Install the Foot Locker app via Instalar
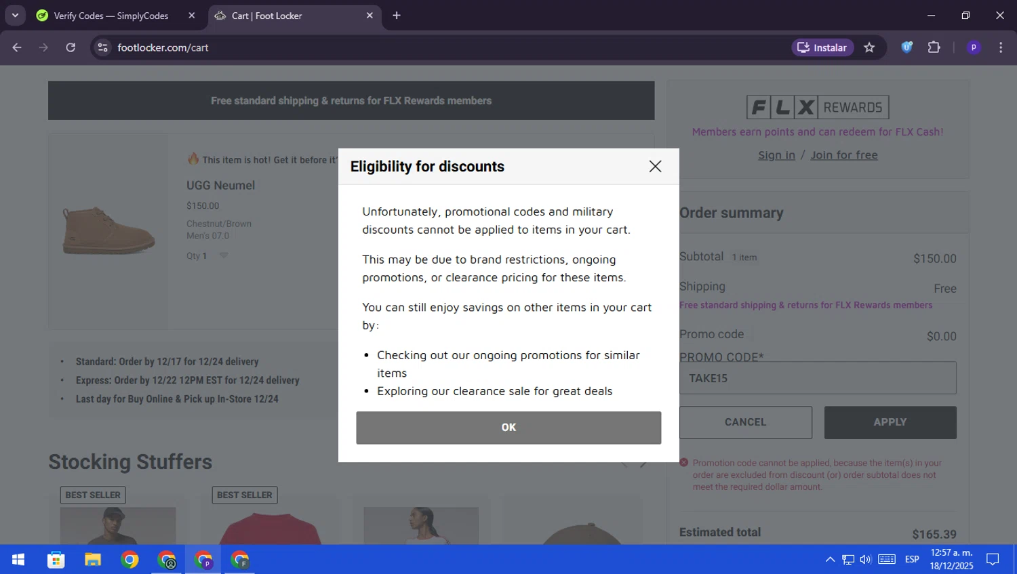The image size is (1017, 574). (822, 47)
